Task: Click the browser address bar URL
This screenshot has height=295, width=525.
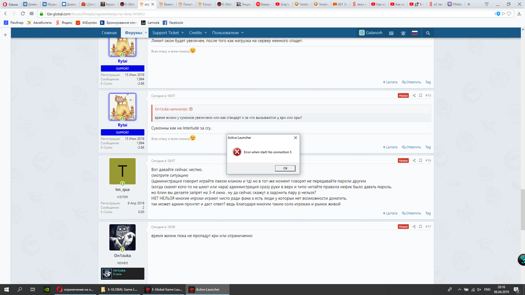Action: [x=157, y=13]
